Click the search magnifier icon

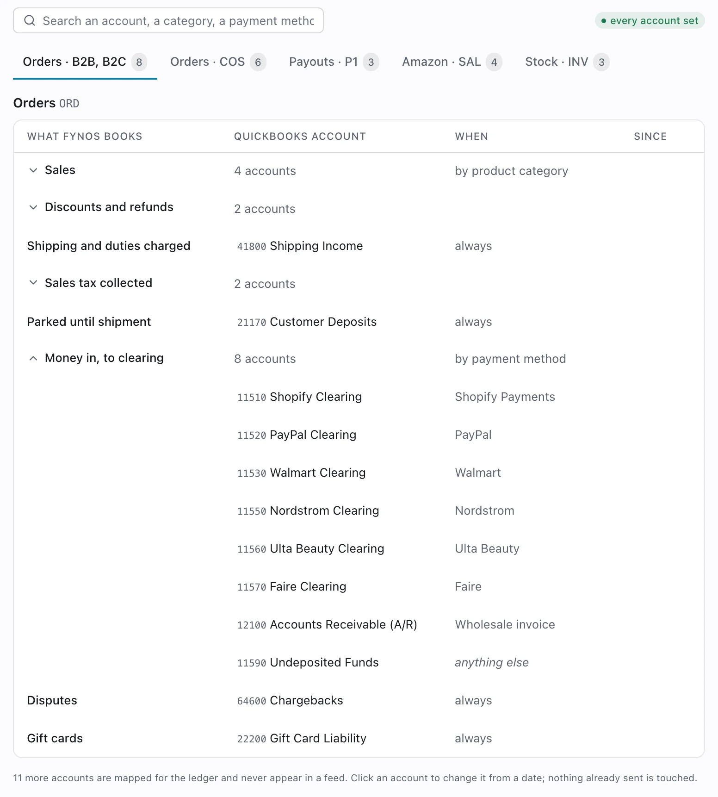pos(30,20)
